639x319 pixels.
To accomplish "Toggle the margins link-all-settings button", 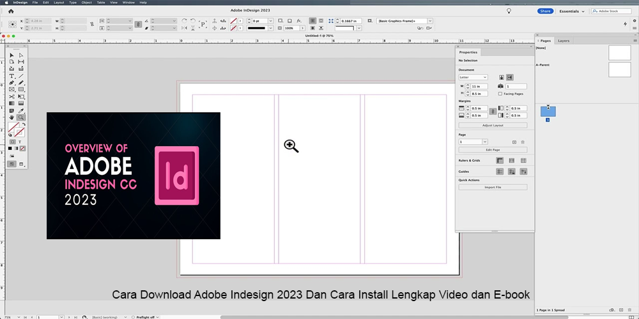I will [x=492, y=112].
